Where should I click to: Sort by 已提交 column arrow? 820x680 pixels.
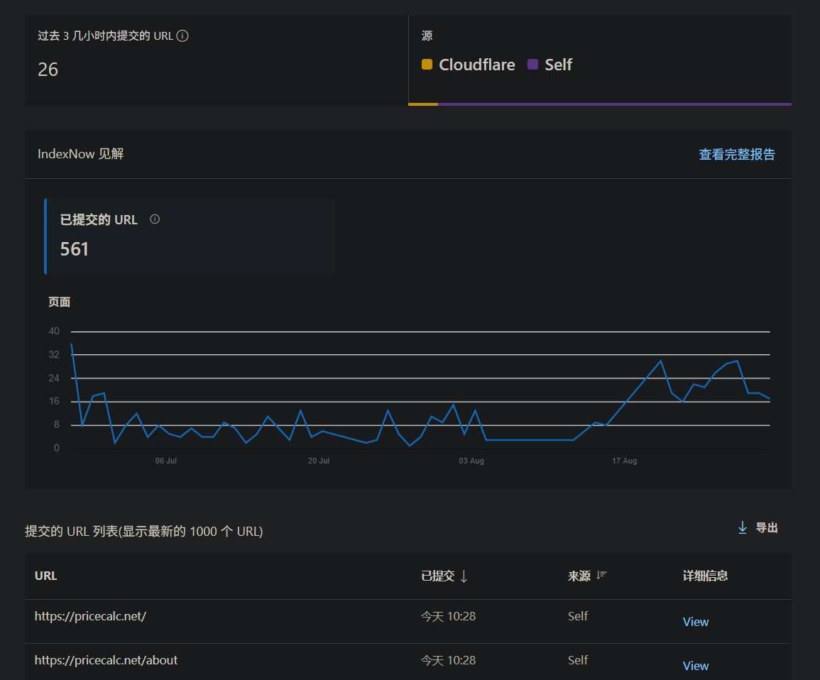click(x=464, y=576)
